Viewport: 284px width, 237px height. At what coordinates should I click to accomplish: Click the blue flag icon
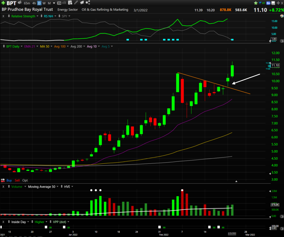point(260,3)
